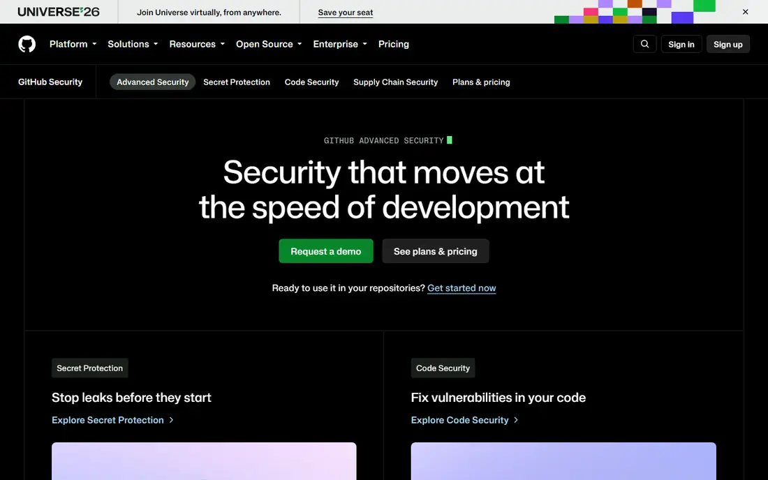Open the Supply Chain Security tab

tap(395, 82)
